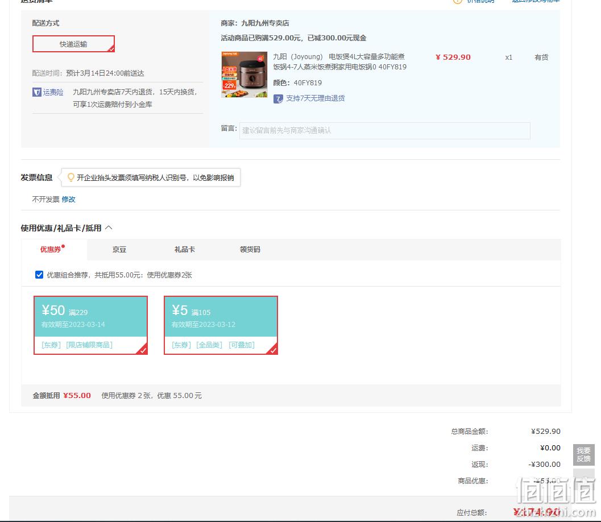The width and height of the screenshot is (601, 522).
Task: Switch to the 礼品卡 tab
Action: [185, 250]
